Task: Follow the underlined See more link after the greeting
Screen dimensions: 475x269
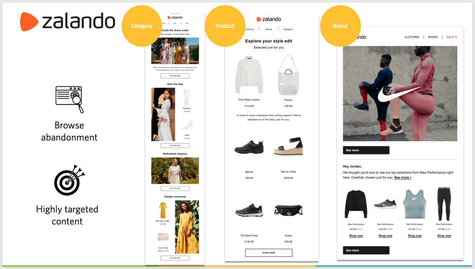Action: 403,178
